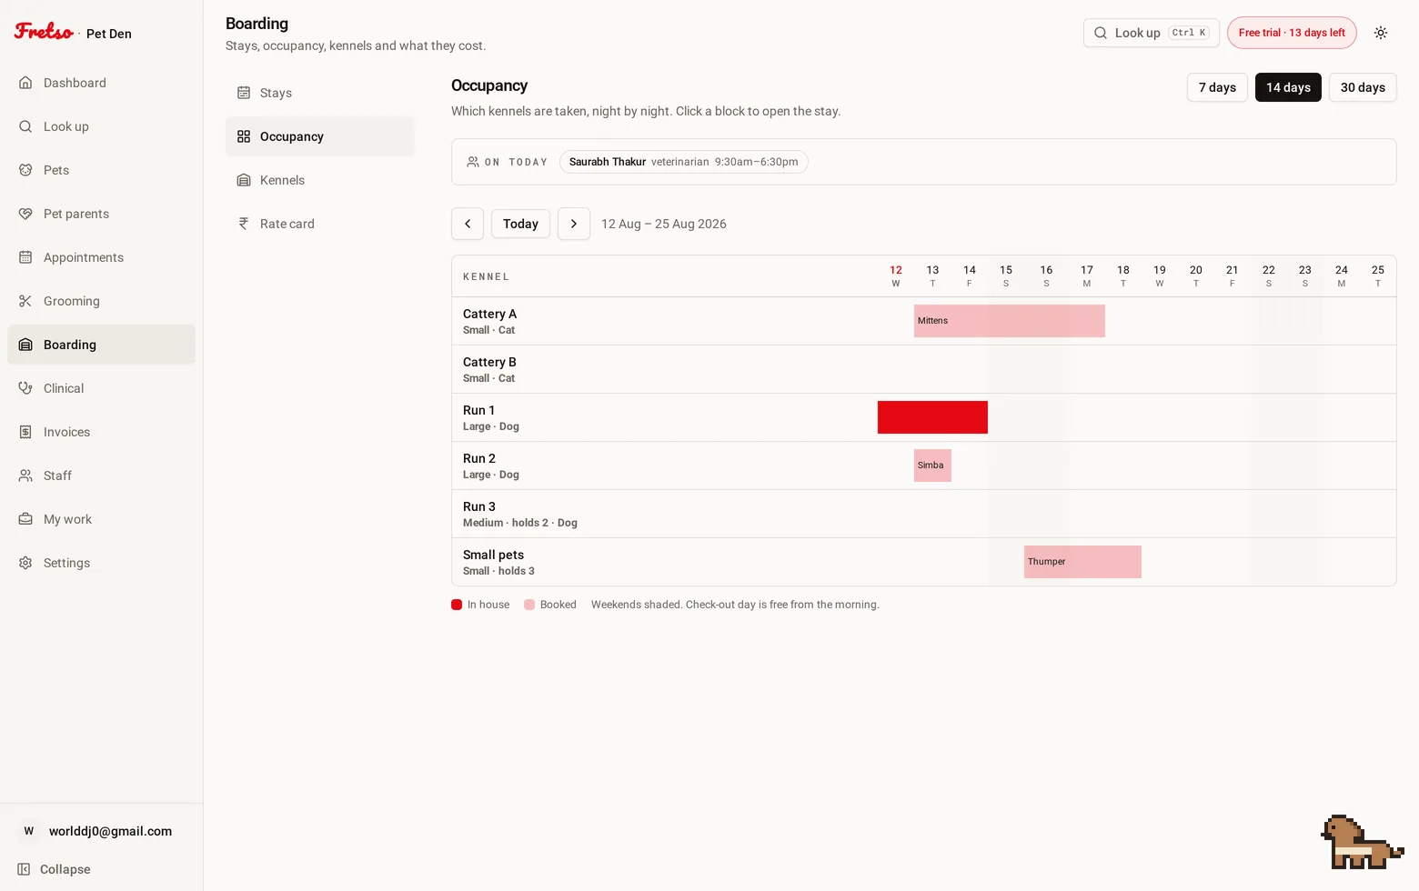
Task: Open Saurabh Thakur staff chip
Action: [684, 162]
